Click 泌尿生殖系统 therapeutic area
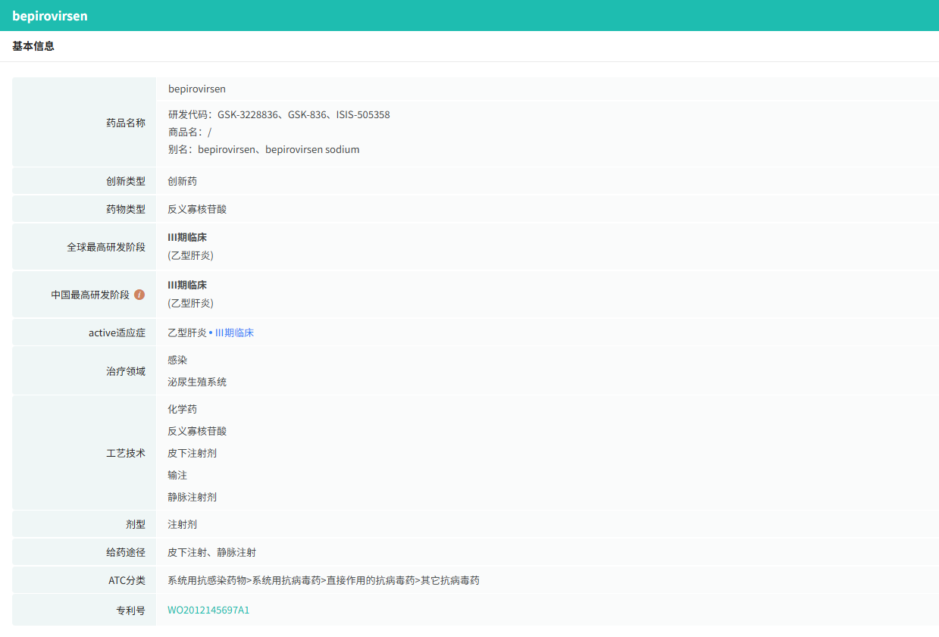This screenshot has width=939, height=637. click(x=197, y=382)
